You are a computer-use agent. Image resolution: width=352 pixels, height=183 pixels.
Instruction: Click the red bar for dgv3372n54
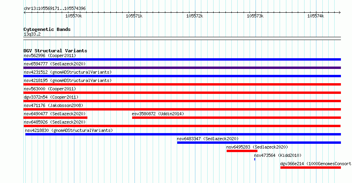pyautogui.click(x=182, y=101)
